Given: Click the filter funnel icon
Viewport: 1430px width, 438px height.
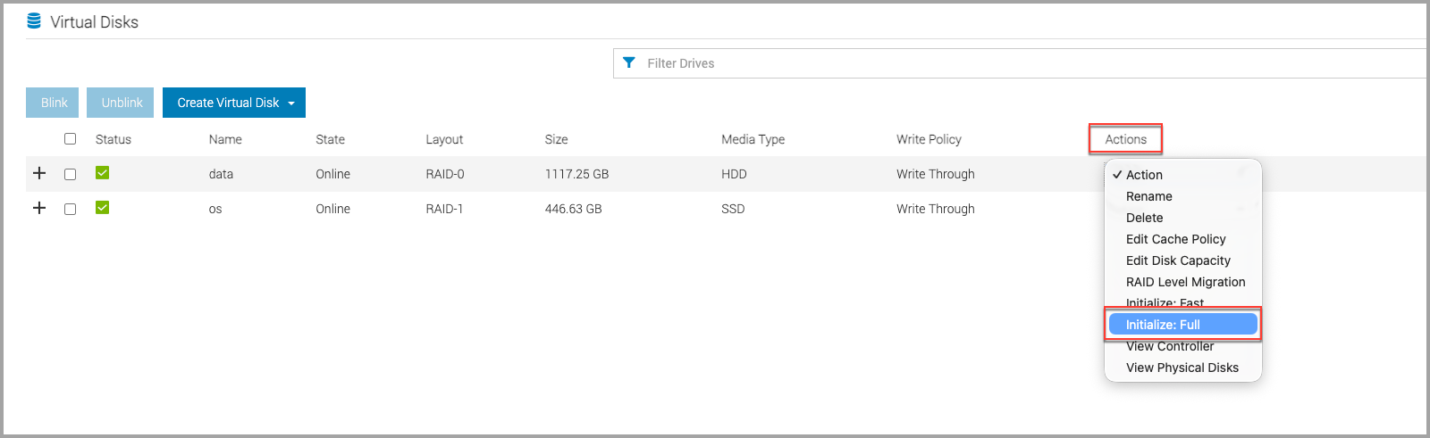Looking at the screenshot, I should 629,62.
